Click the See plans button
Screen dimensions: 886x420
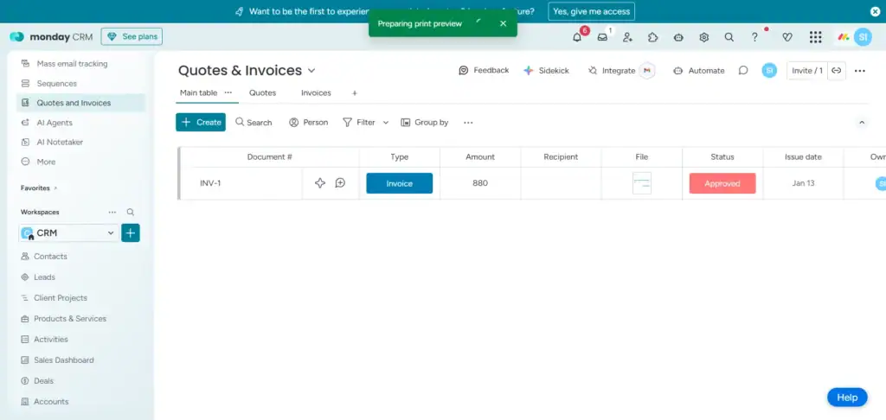(x=132, y=36)
